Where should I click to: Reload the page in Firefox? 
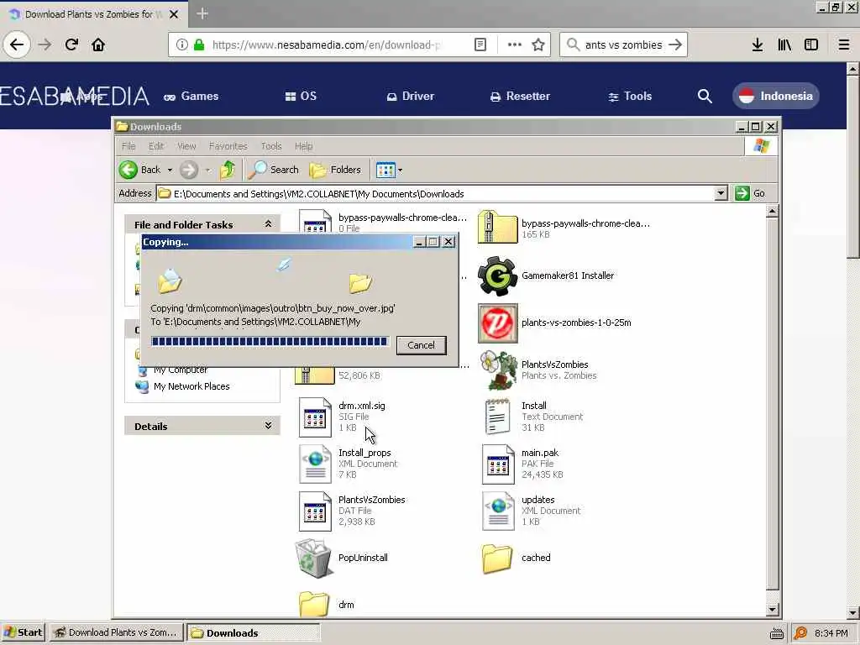[71, 45]
